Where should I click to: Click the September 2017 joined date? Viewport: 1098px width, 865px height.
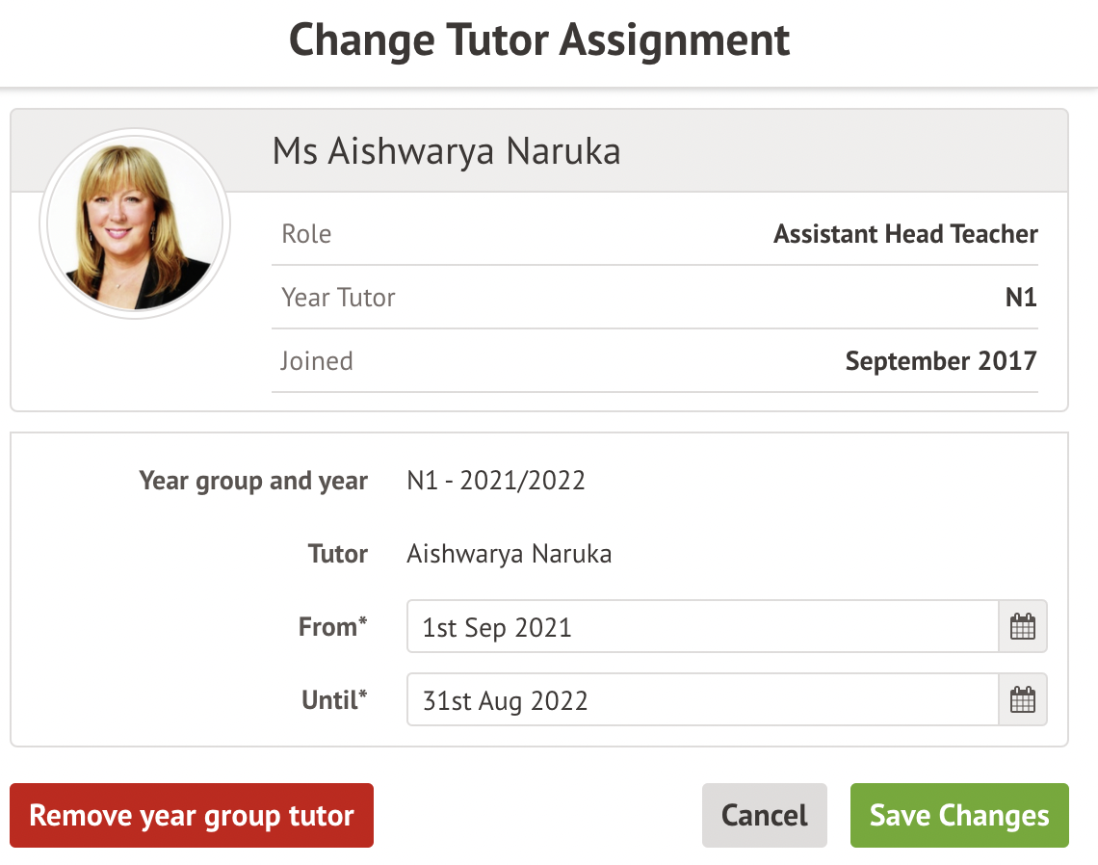click(941, 361)
